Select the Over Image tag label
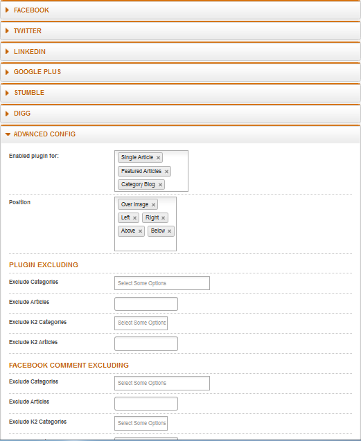 (134, 204)
